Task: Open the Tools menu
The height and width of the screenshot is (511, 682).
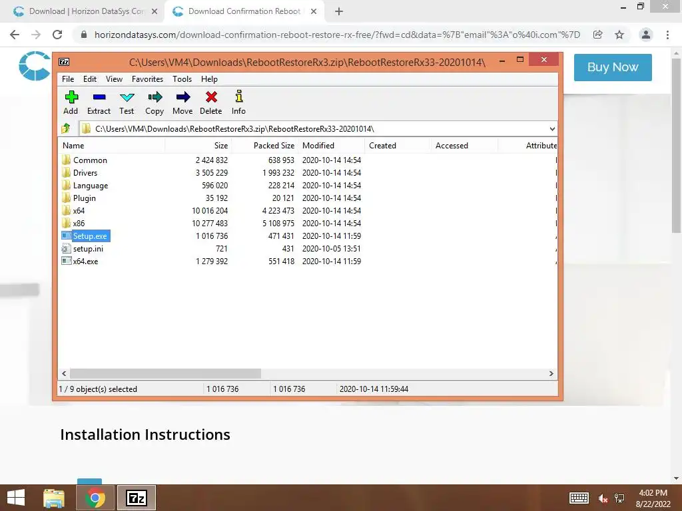Action: click(x=182, y=79)
